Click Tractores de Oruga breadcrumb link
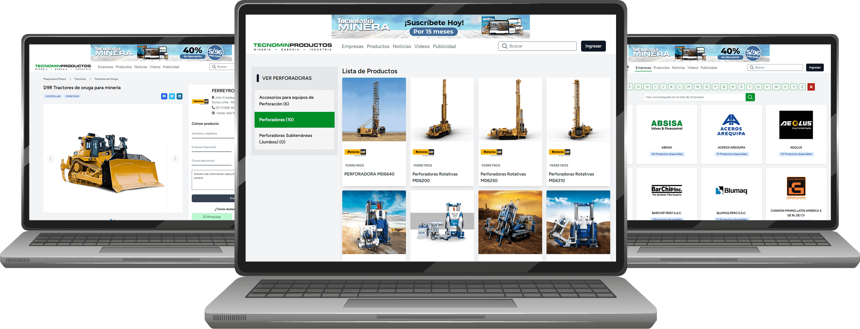The height and width of the screenshot is (329, 860). click(x=106, y=79)
